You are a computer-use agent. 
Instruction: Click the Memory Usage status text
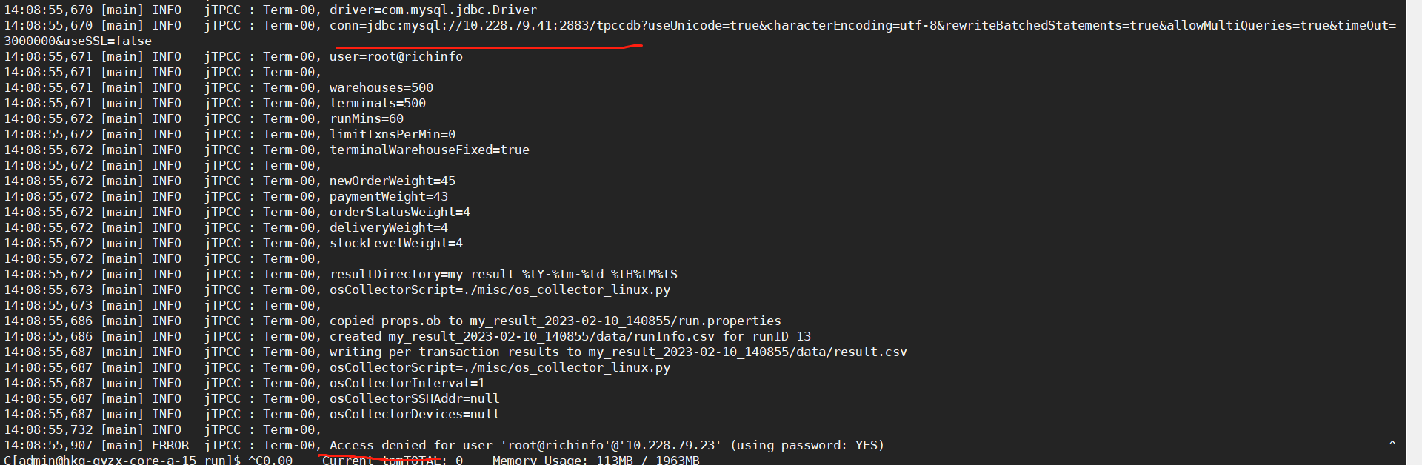(596, 460)
